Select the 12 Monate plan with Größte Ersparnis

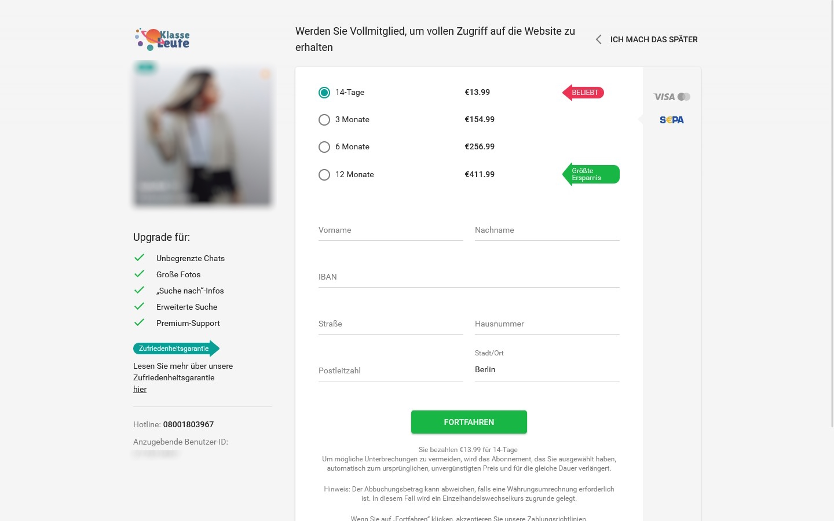point(324,175)
